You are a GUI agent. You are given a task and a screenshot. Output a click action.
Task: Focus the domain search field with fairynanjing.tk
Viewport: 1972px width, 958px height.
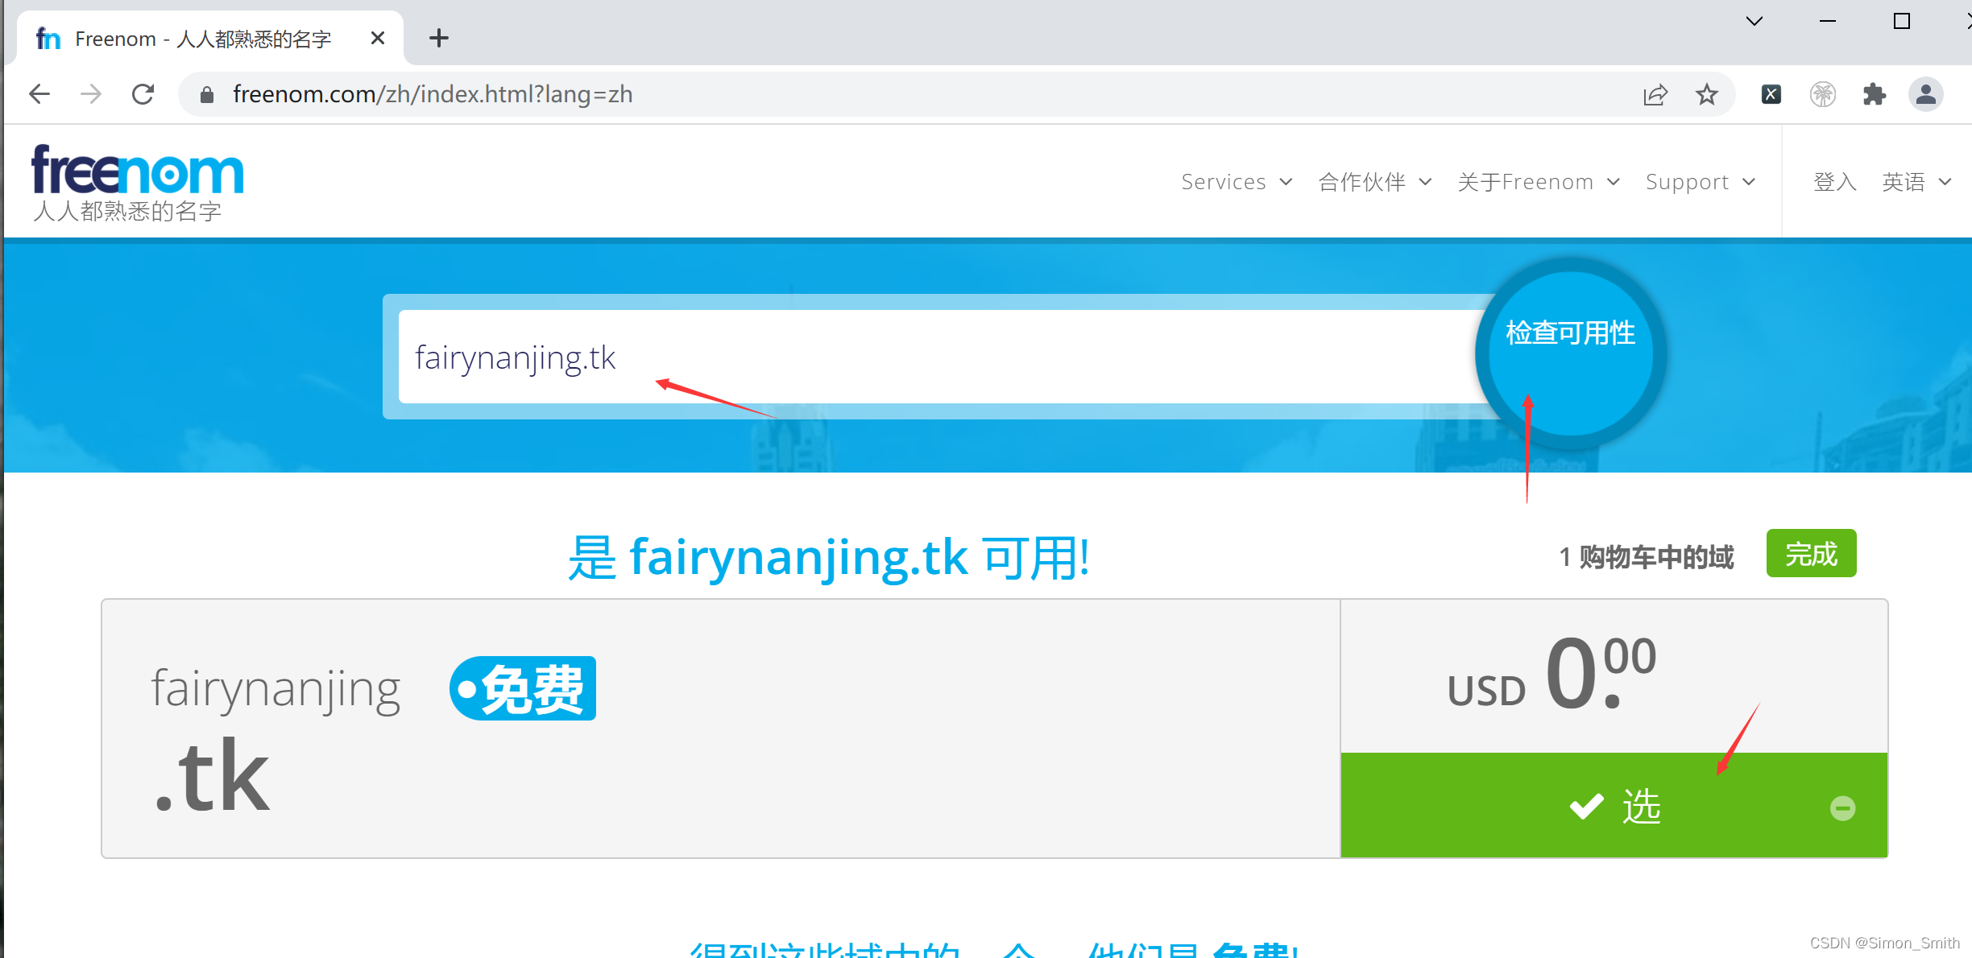click(x=942, y=357)
